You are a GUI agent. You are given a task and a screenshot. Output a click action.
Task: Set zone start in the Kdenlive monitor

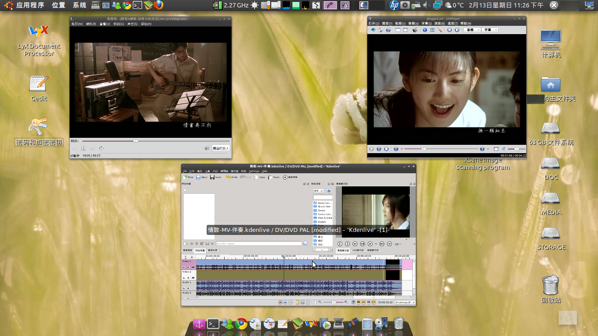click(x=340, y=244)
